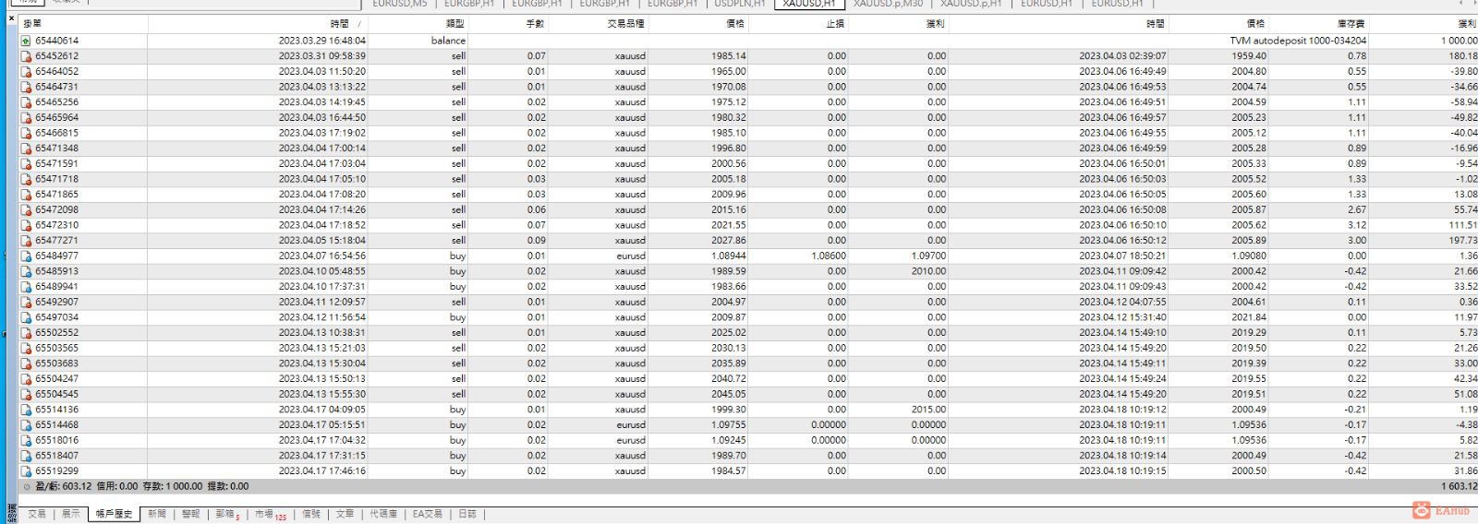Click the stop loss value 1.08600

[828, 256]
